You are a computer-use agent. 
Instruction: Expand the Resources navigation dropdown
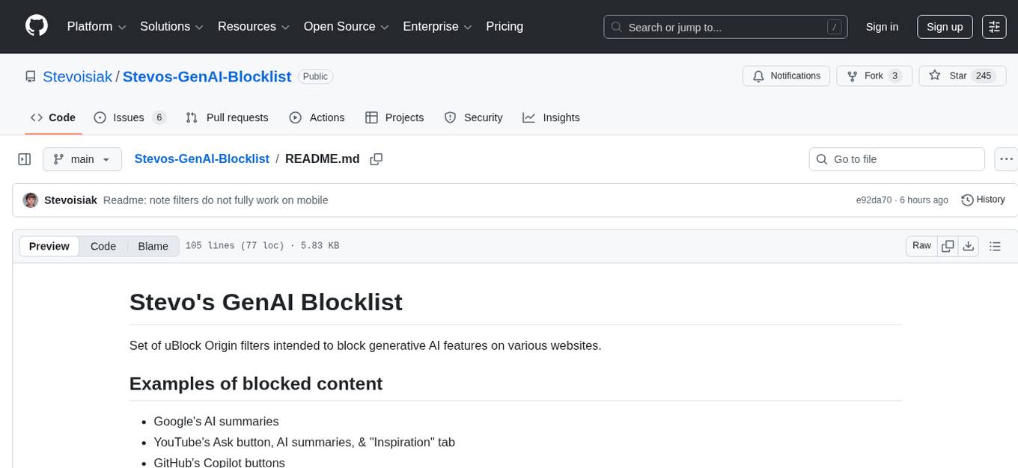tap(253, 26)
